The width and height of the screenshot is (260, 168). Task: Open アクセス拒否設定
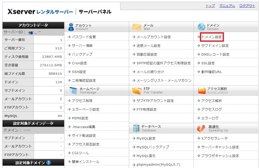[85, 144]
